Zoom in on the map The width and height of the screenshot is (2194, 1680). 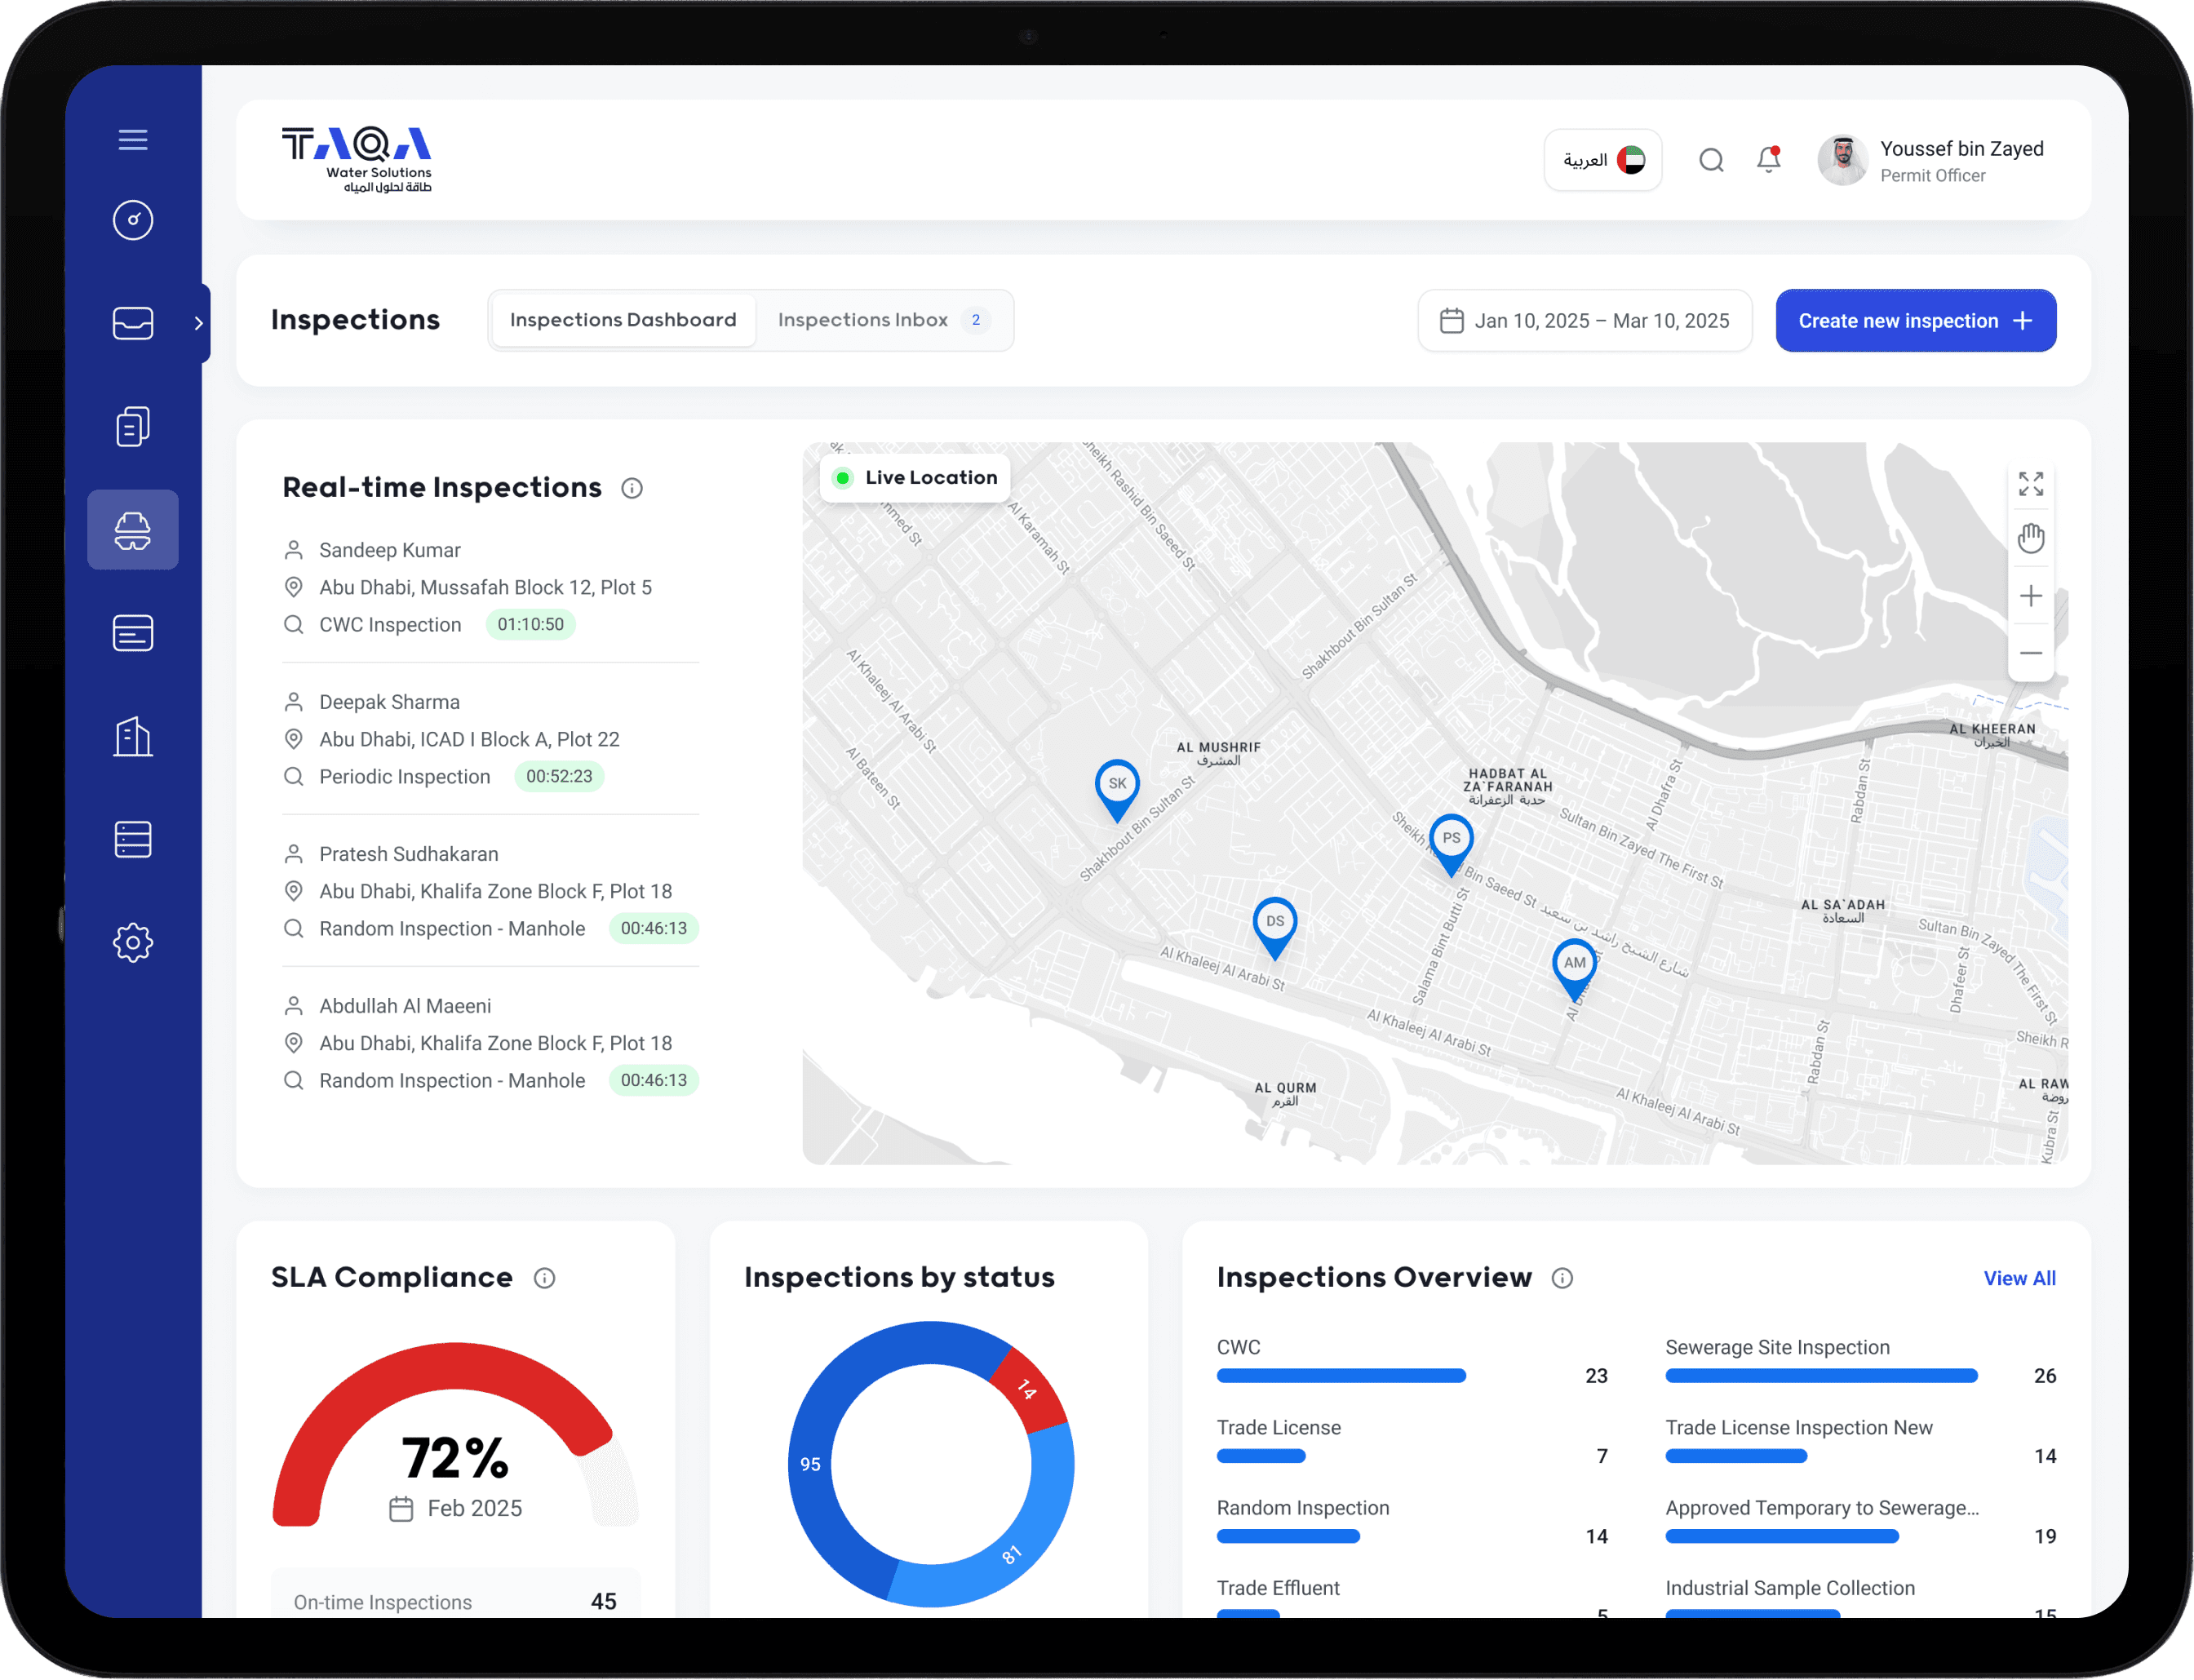2030,596
